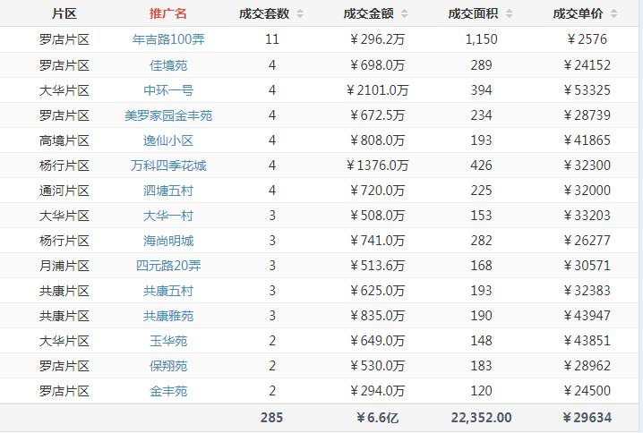
Task: Select the ￥43947 unit price cell
Action: pos(587,316)
